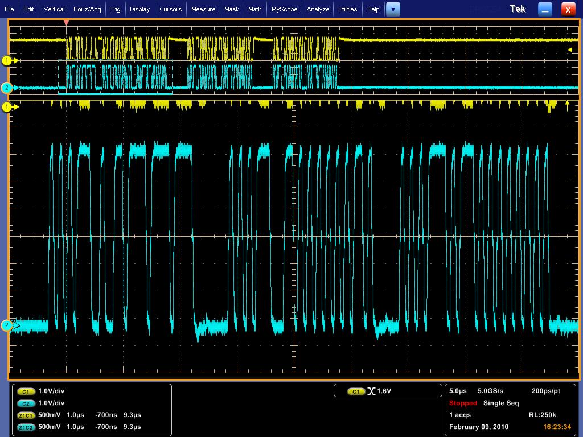
Task: Select the Z1C1 zoom badge
Action: click(26, 415)
